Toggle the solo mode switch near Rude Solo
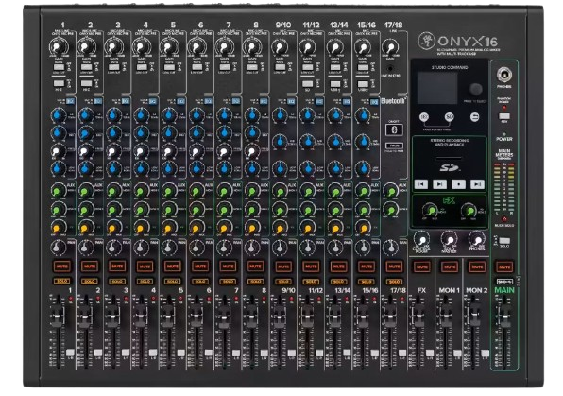Screen dimensions: 563x396 point(504,241)
